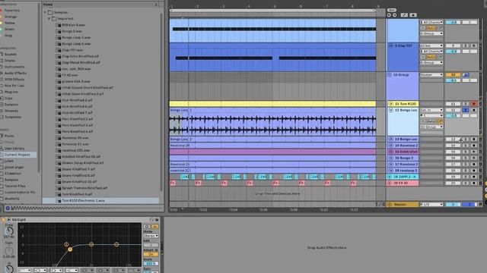This screenshot has width=487, height=273.
Task: Open the EQ Eight Mode dropdown
Action: click(x=151, y=236)
